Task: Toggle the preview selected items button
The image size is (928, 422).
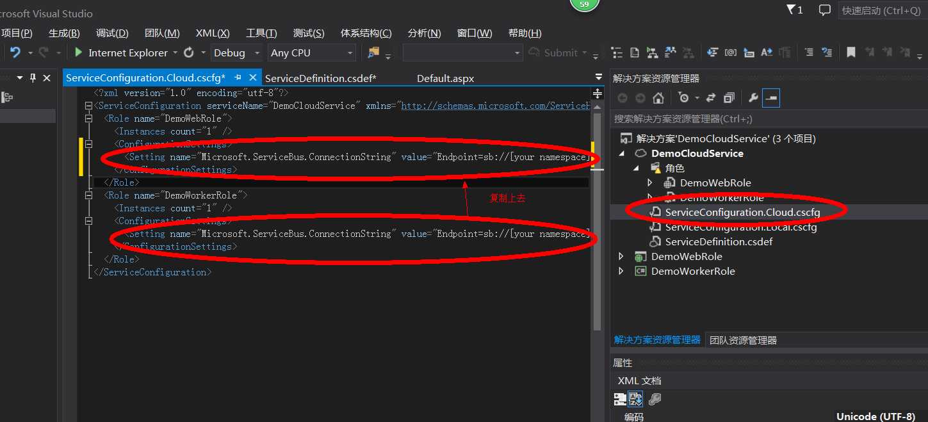Action: tap(771, 98)
